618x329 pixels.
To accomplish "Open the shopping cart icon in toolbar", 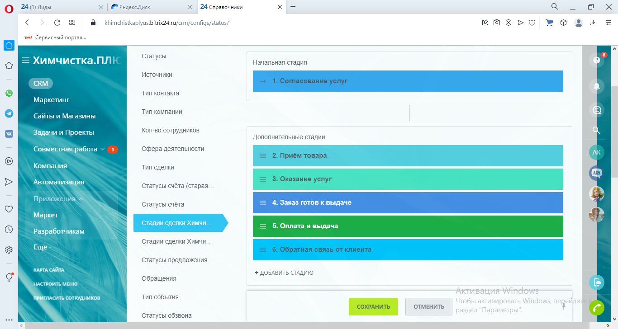I will tap(550, 23).
